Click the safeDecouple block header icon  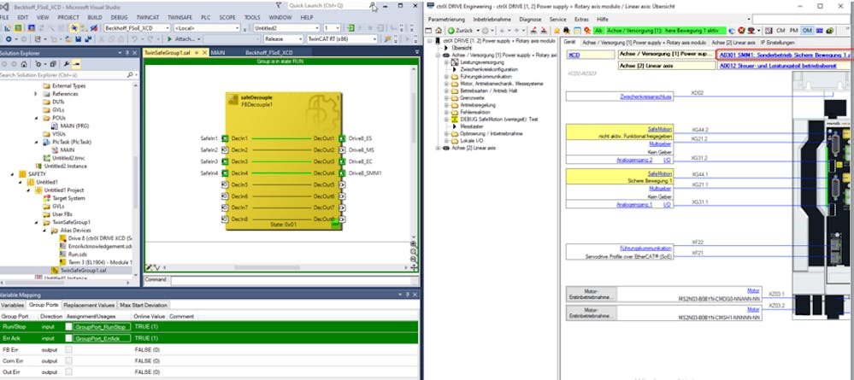(235, 98)
